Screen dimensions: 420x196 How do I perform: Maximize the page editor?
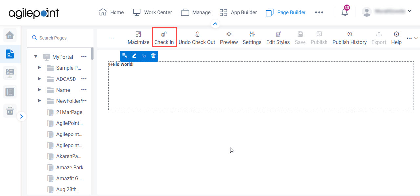point(138,38)
